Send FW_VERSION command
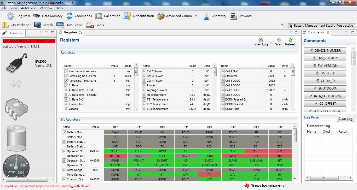 325,66
